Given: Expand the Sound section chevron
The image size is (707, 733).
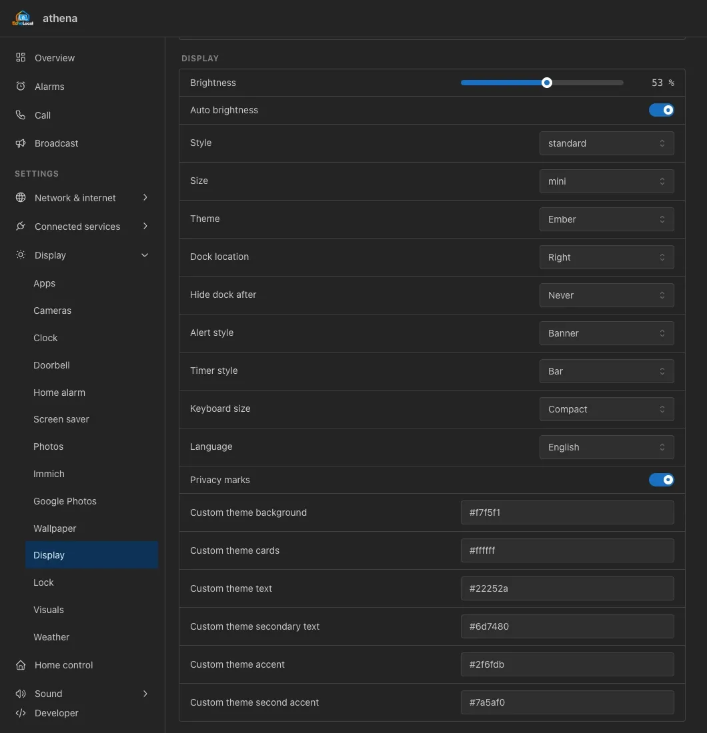Looking at the screenshot, I should pos(145,694).
